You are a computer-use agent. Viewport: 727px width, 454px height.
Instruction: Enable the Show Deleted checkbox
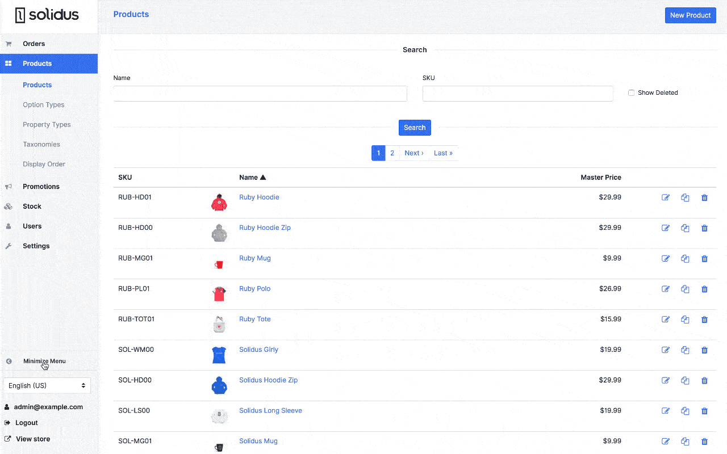pos(631,93)
